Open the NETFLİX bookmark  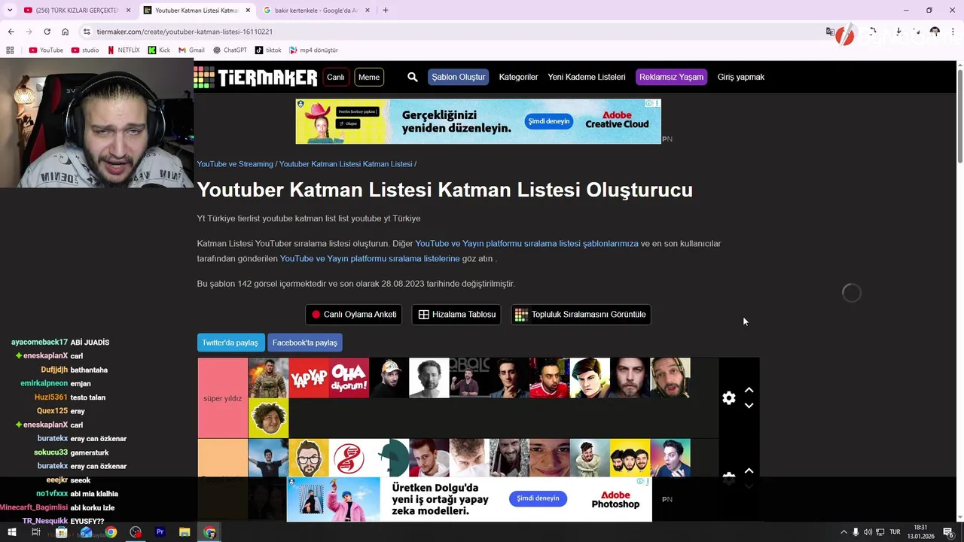pos(124,50)
